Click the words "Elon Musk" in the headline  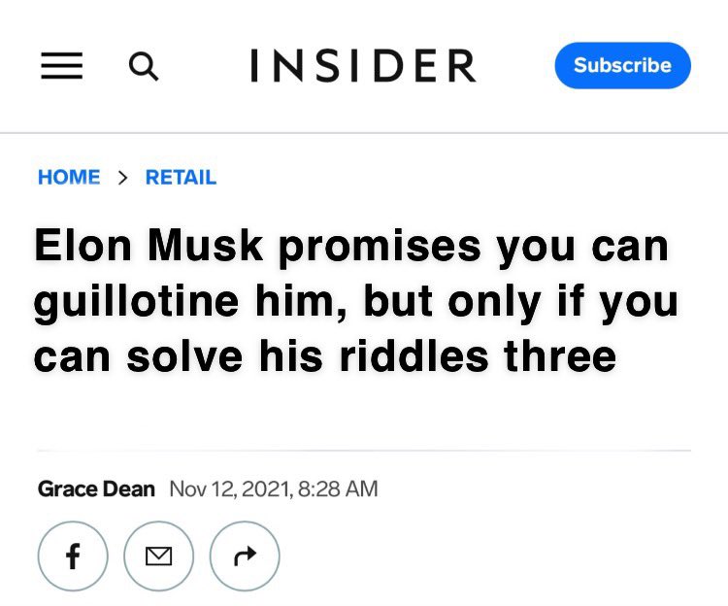click(149, 246)
